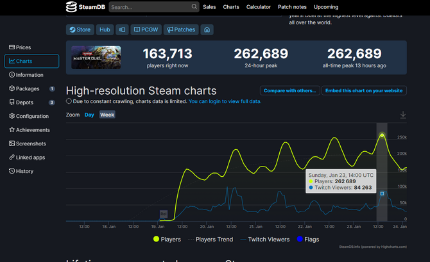Click Compare with others button
The width and height of the screenshot is (430, 262).
pyautogui.click(x=289, y=91)
